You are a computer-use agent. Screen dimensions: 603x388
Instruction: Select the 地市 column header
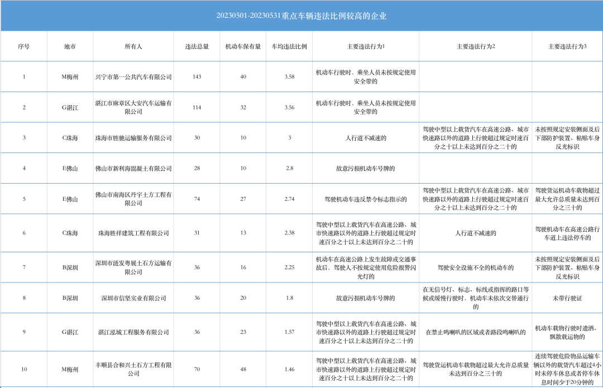(x=70, y=46)
